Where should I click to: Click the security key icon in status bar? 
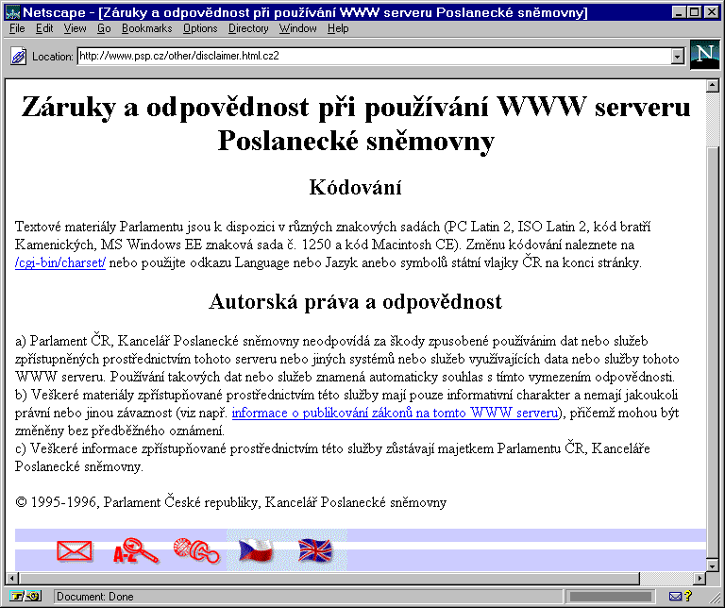pyautogui.click(x=25, y=597)
